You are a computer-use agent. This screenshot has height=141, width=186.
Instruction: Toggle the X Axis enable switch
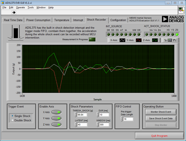point(56,112)
